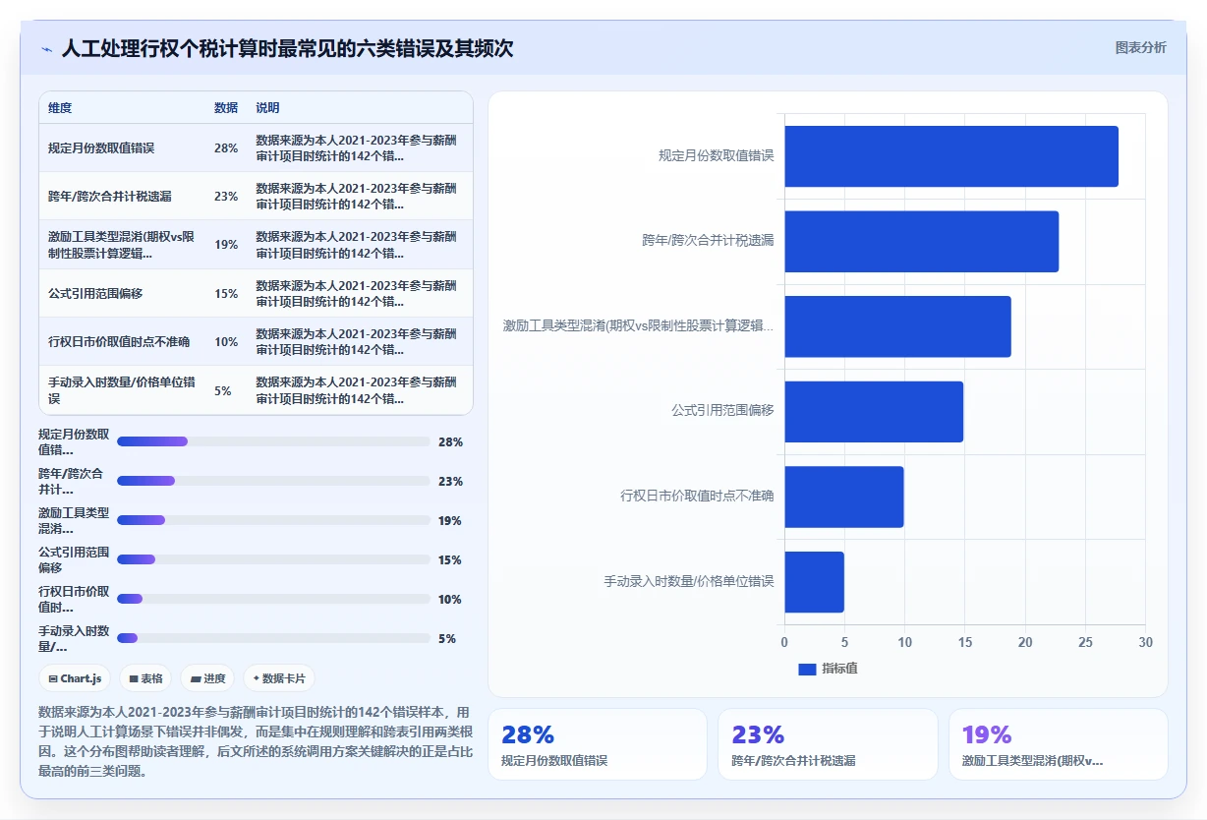
Task: Click the 说明 column header
Action: coord(268,108)
